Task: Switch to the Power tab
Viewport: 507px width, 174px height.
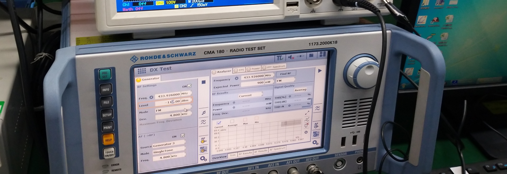Action: [x=253, y=69]
